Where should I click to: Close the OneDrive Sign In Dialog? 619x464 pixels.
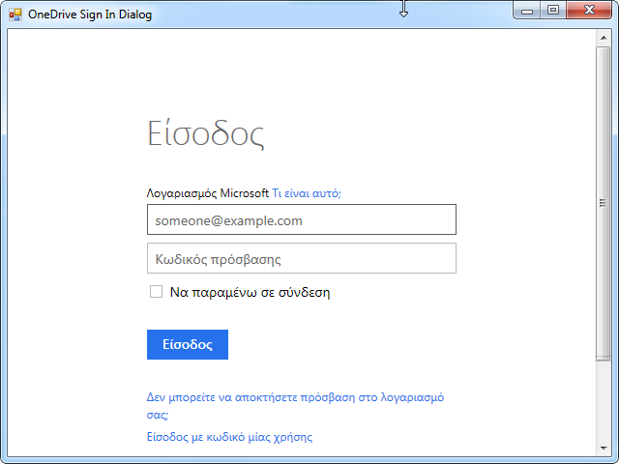(589, 11)
